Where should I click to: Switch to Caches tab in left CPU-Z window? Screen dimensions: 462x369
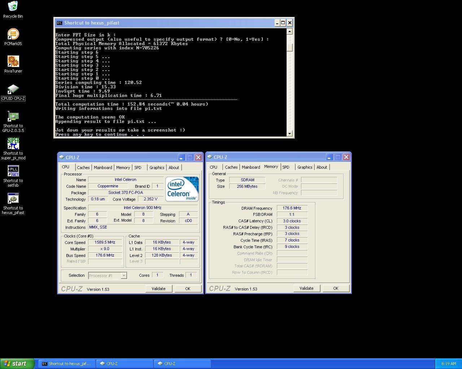point(83,168)
